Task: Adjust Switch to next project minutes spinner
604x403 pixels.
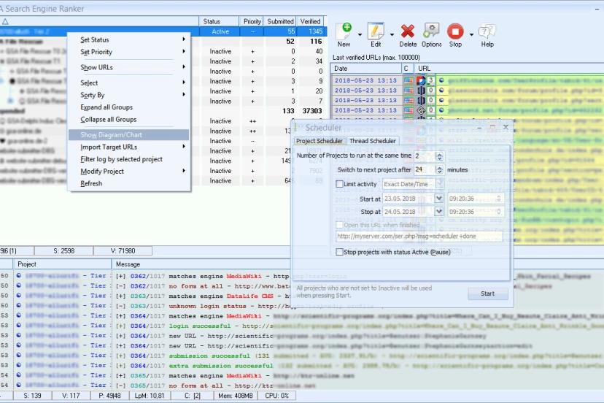Action: (439, 169)
